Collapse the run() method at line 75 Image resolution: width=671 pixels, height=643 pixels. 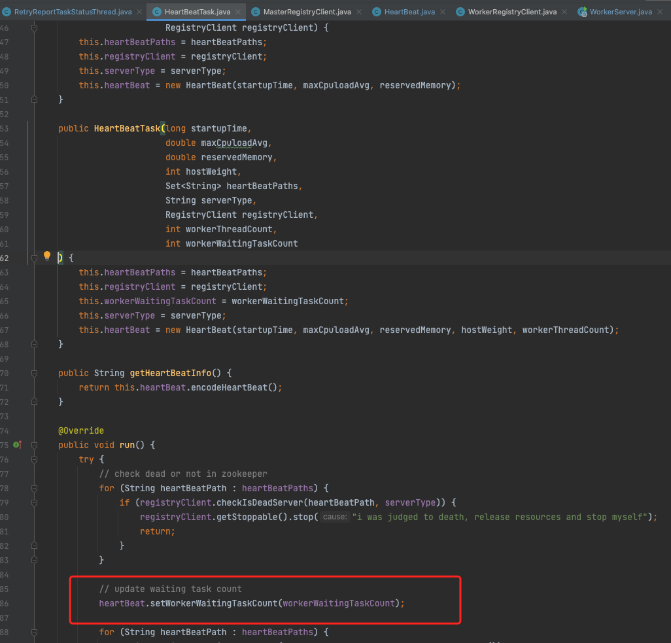coord(34,445)
